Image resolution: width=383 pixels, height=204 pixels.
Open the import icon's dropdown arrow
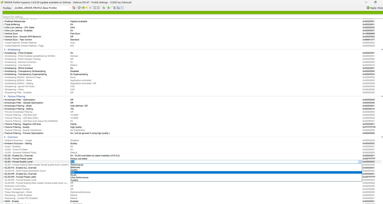click(111, 8)
